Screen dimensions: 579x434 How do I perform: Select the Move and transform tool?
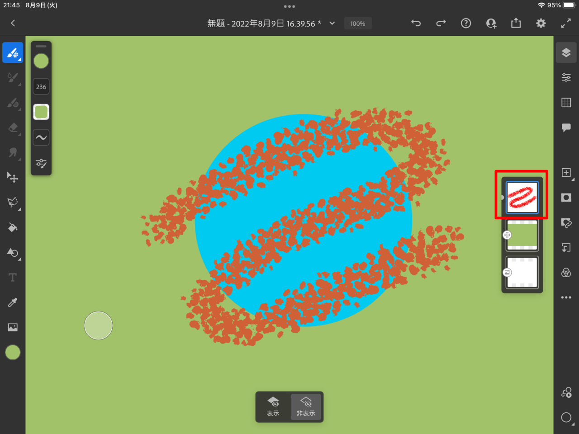pos(12,178)
